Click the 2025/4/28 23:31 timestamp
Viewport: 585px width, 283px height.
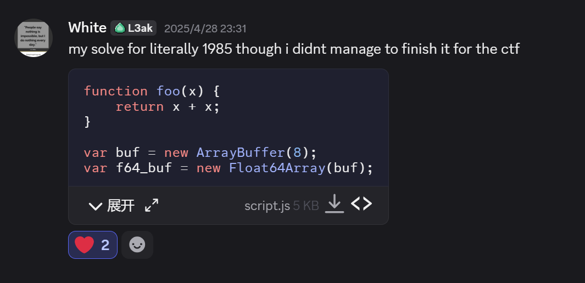click(x=205, y=29)
